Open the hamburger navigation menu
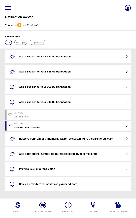The height and width of the screenshot is (218, 136). pyautogui.click(x=8, y=8)
